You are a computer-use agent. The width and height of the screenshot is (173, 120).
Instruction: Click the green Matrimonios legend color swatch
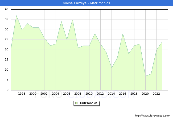[x=76, y=103]
